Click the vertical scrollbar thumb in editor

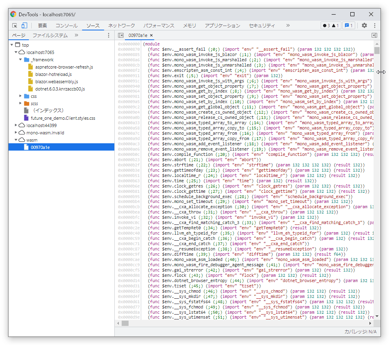(x=377, y=50)
